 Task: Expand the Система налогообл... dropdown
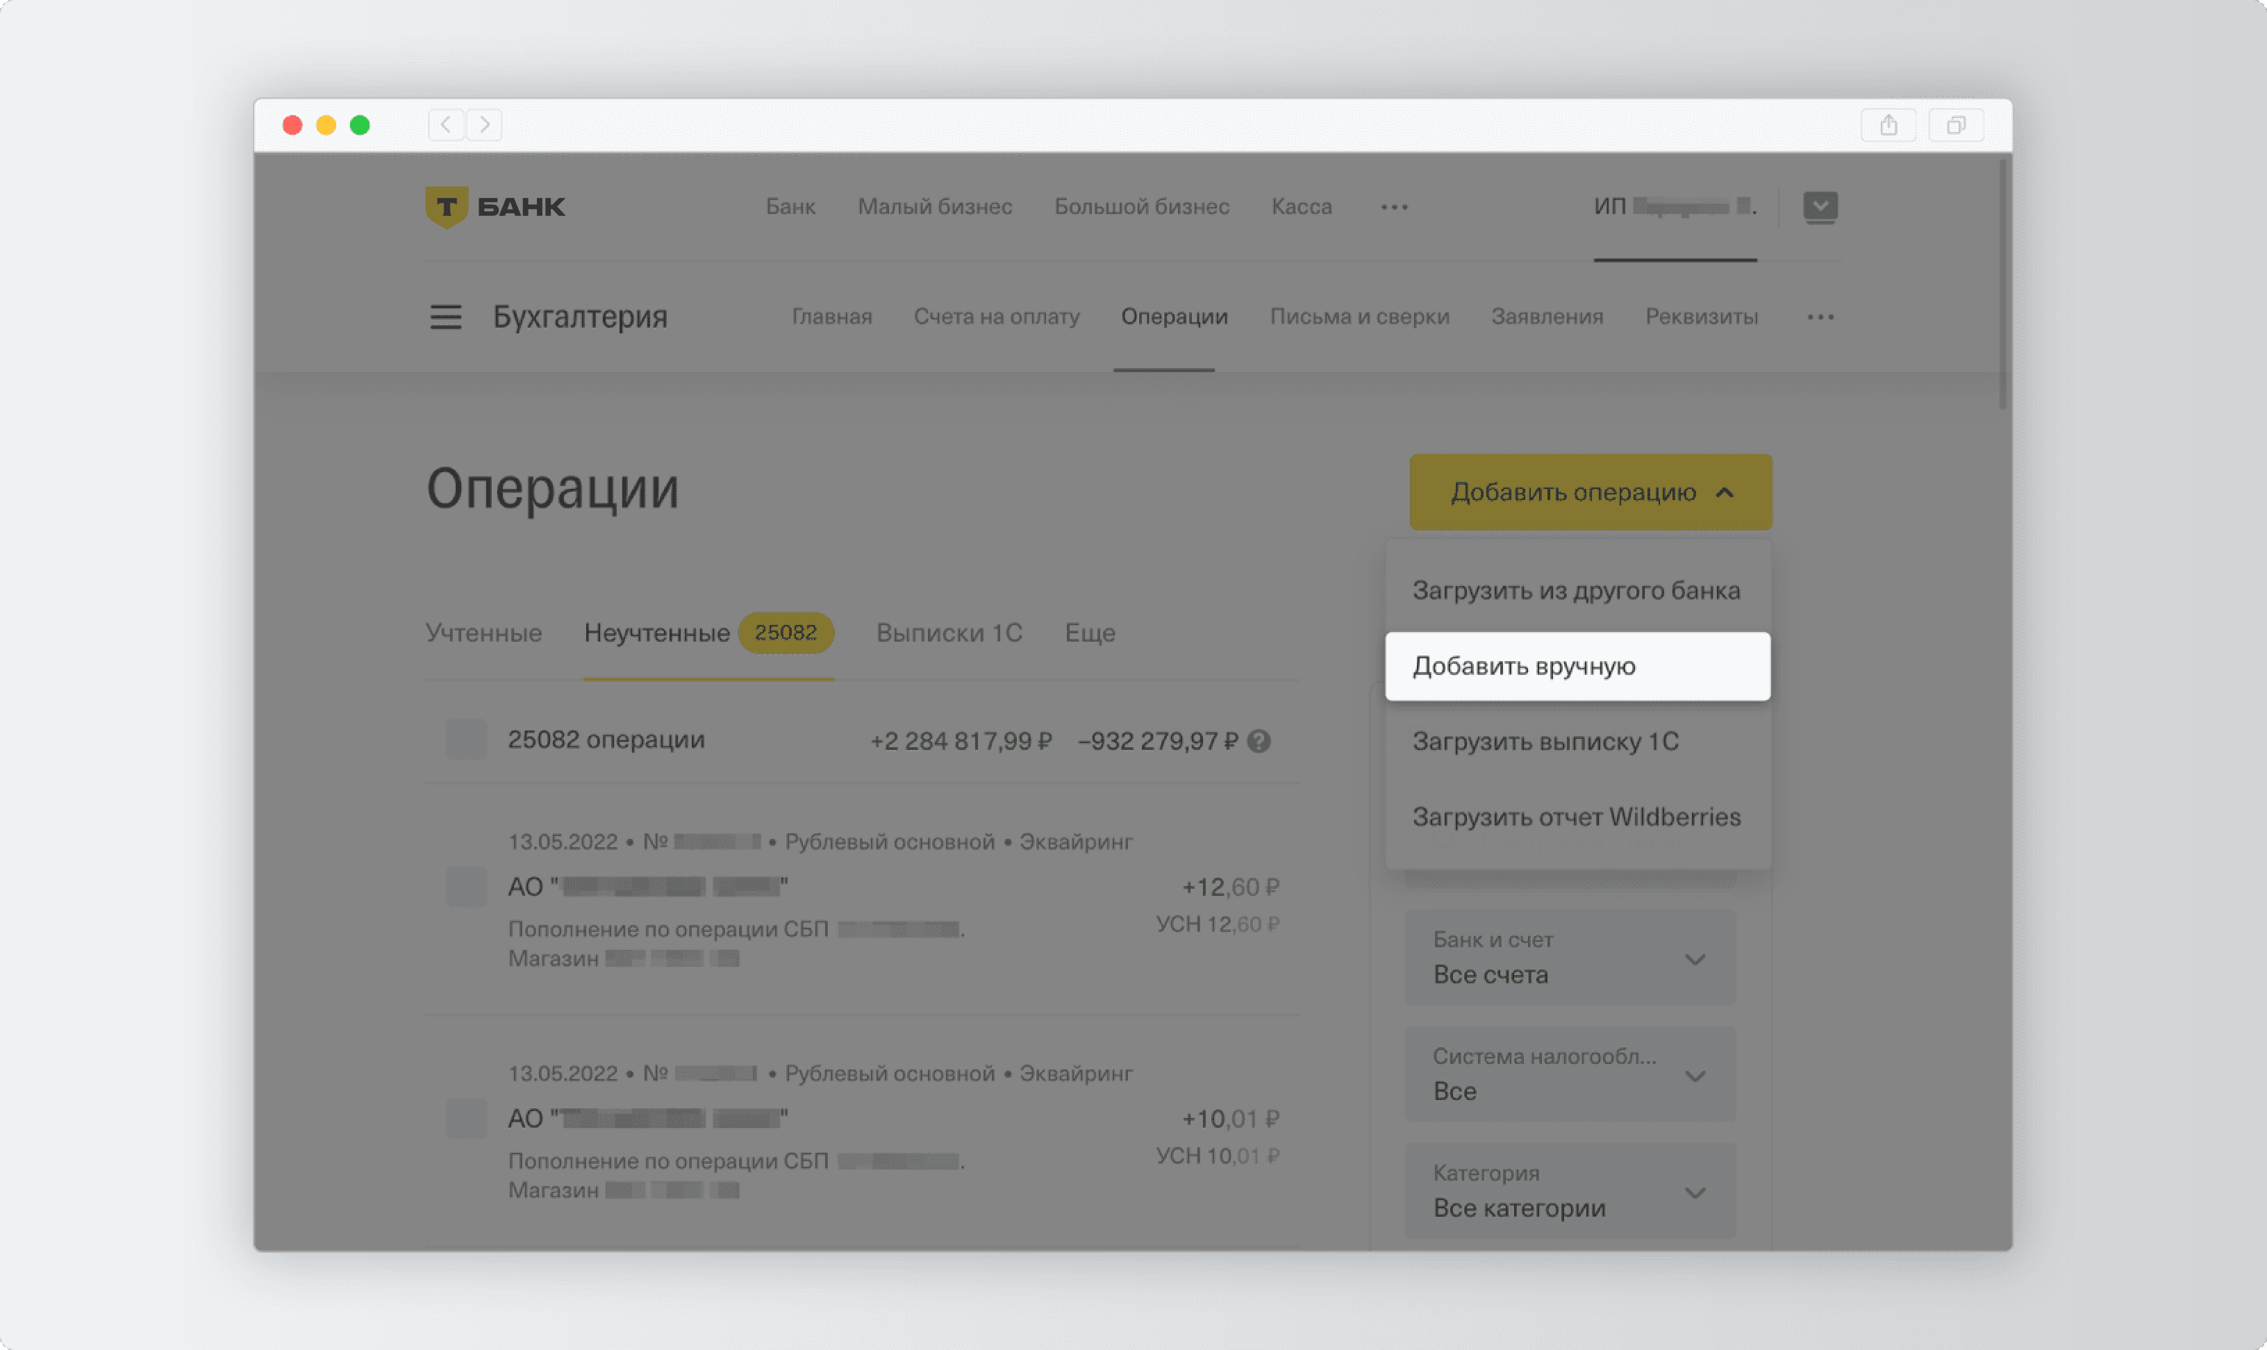(x=1570, y=1074)
